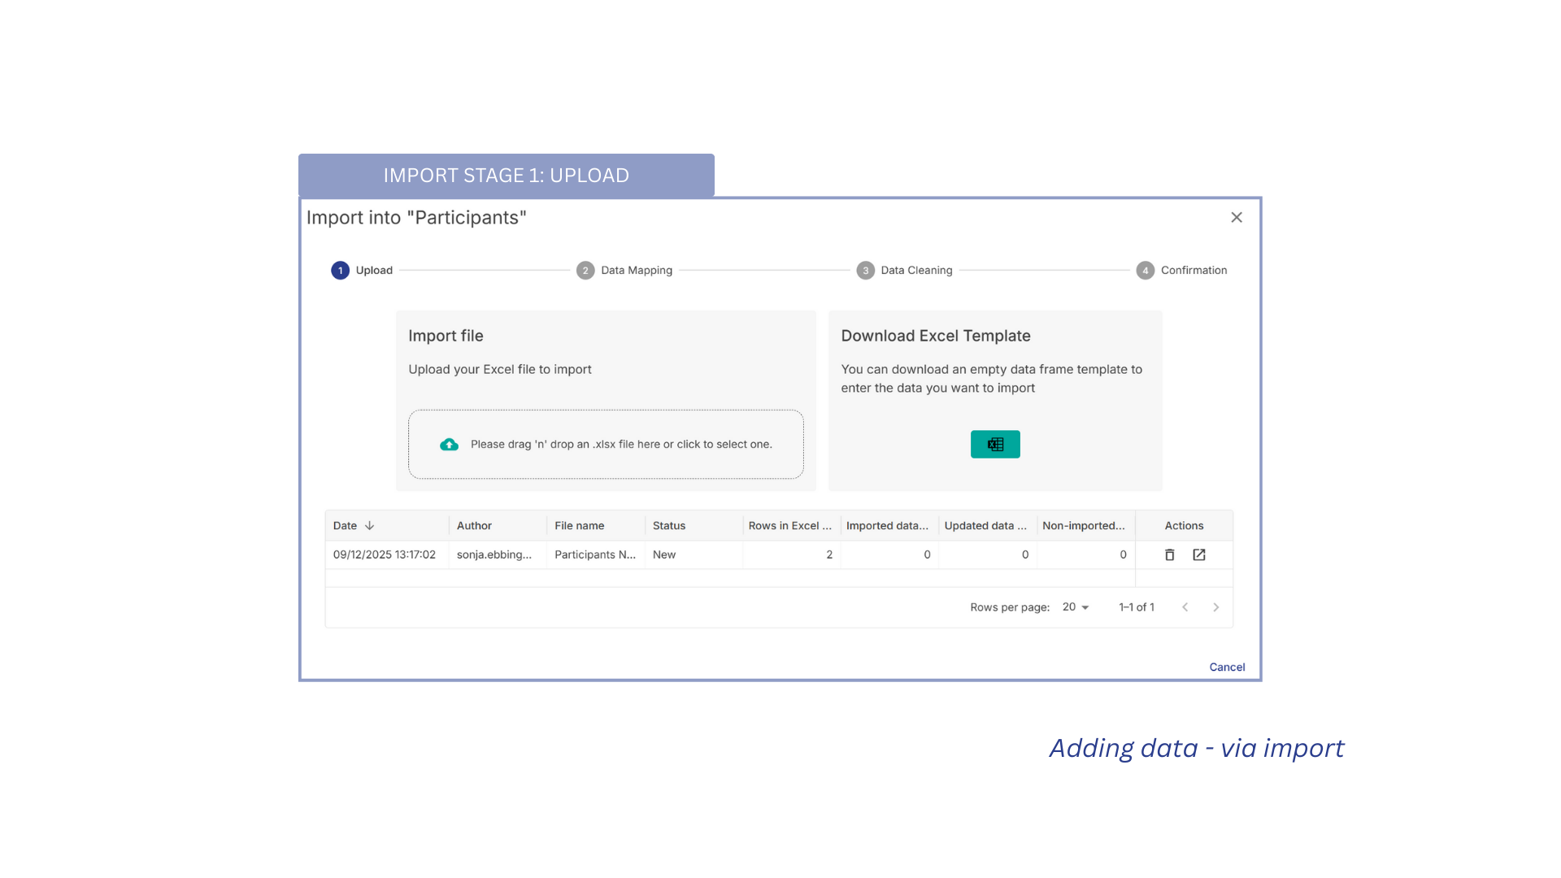Click the cloud upload icon
The width and height of the screenshot is (1561, 878).
pos(449,444)
